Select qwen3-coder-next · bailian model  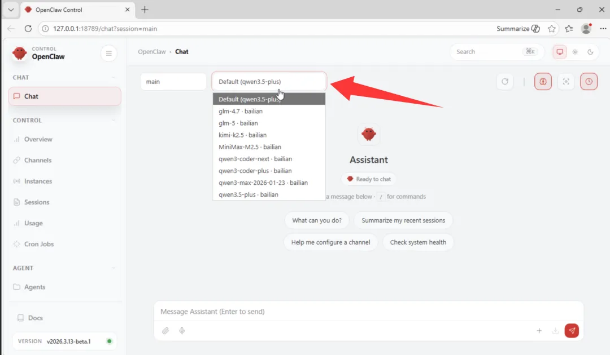(269, 159)
